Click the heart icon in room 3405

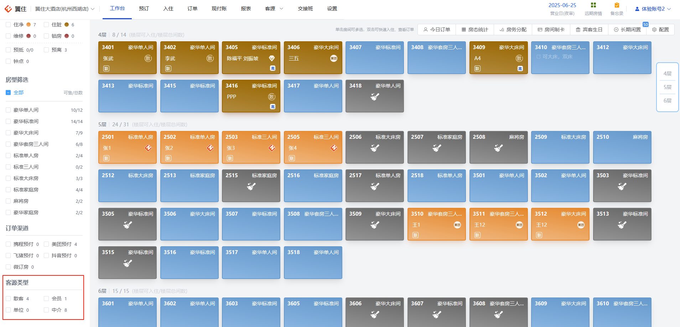point(272,58)
